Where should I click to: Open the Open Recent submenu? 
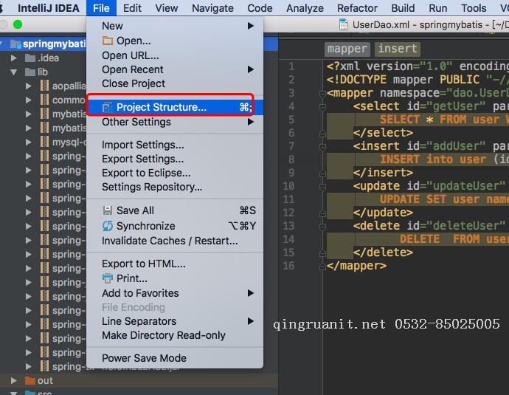(133, 69)
